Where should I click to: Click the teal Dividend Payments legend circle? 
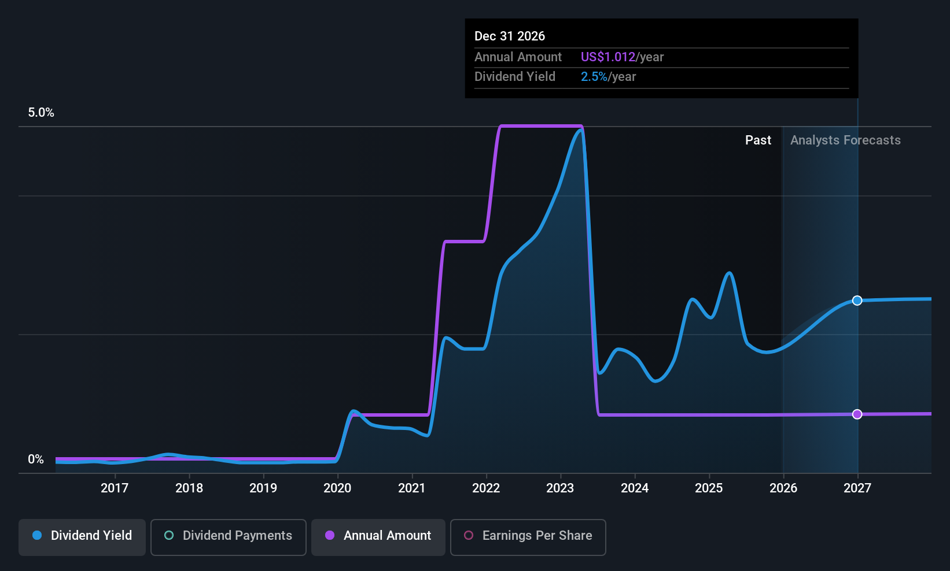(169, 535)
